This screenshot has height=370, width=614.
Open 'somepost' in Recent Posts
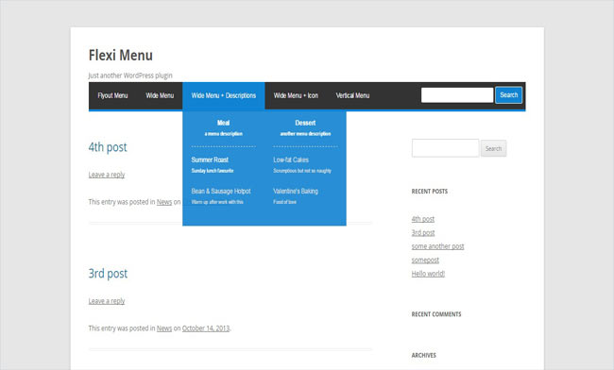425,261
